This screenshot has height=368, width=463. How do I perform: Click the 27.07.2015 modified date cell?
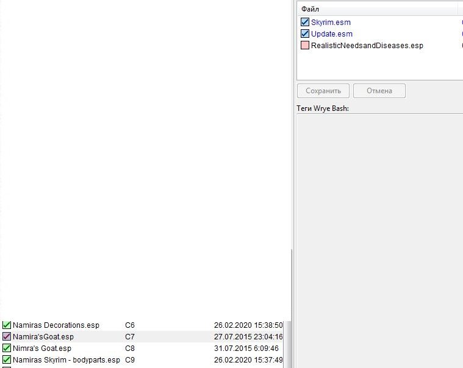point(248,337)
